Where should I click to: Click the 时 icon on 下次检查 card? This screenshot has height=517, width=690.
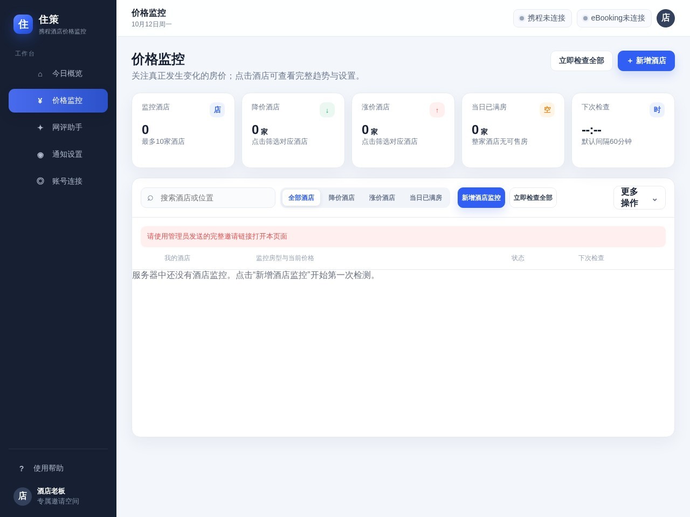[x=657, y=110]
